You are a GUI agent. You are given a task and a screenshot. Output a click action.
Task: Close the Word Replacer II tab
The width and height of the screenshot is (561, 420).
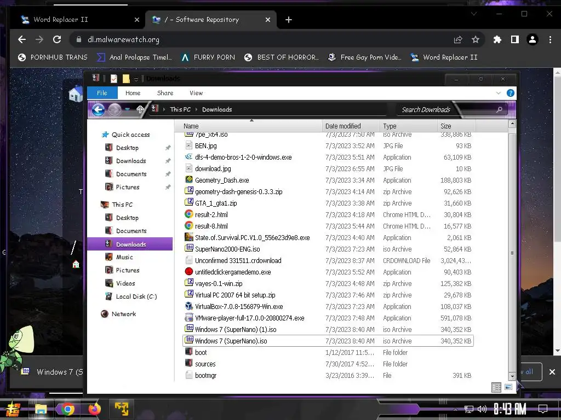pos(136,20)
